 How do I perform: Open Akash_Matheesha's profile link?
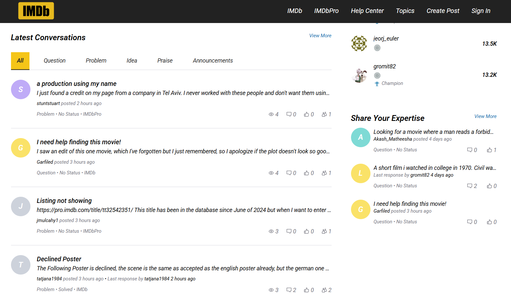[x=393, y=139]
